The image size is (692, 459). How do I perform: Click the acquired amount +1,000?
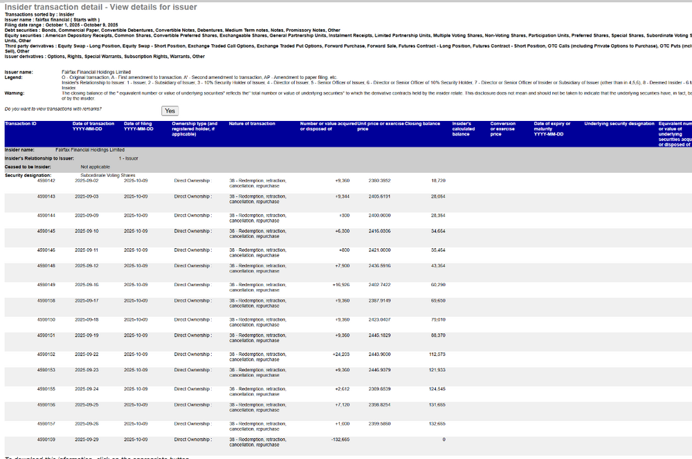[x=342, y=424]
